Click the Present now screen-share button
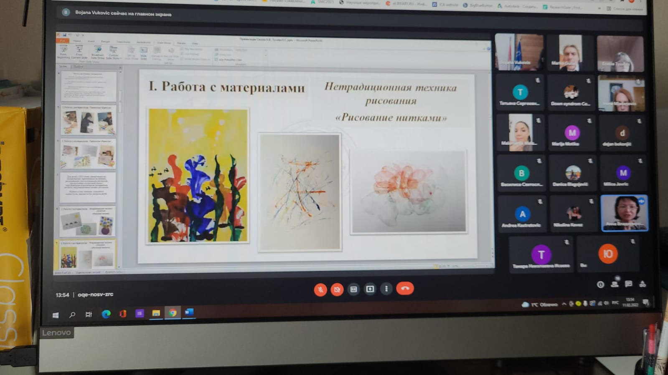This screenshot has height=375, width=668. coord(370,289)
